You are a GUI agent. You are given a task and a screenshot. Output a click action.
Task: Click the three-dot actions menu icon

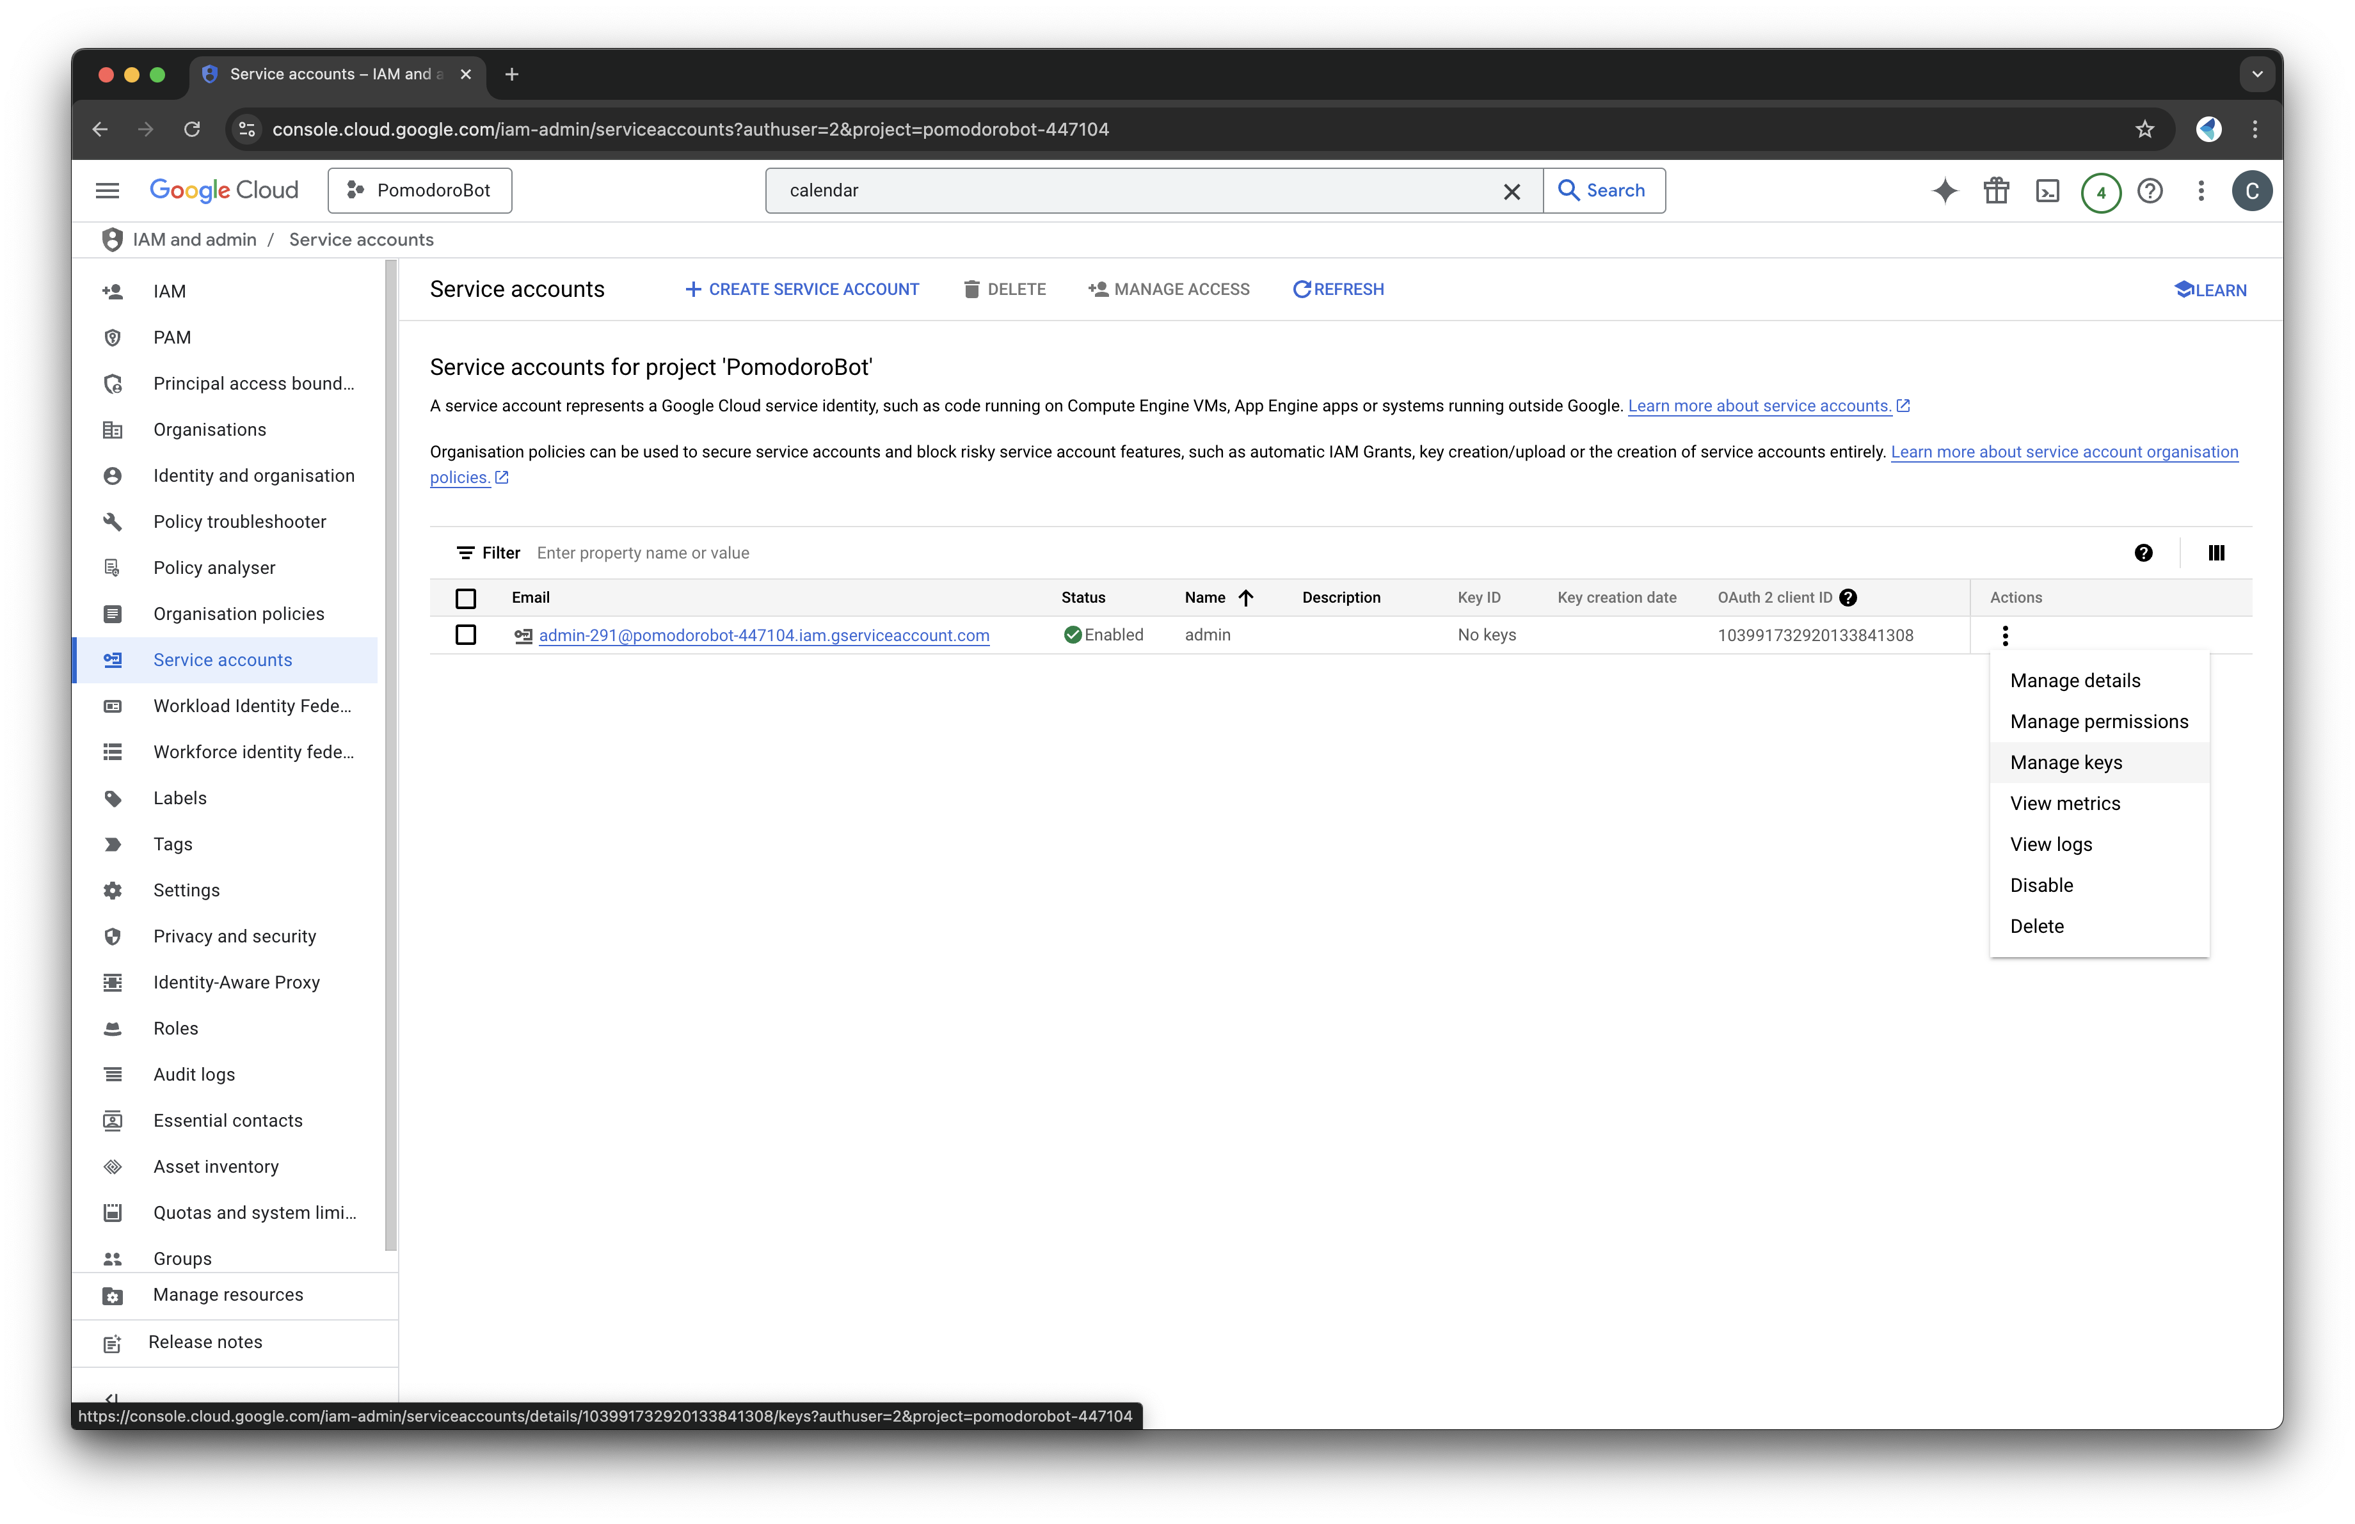[2005, 635]
